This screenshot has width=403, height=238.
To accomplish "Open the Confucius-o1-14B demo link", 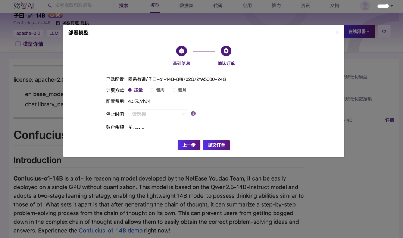I will [x=110, y=231].
